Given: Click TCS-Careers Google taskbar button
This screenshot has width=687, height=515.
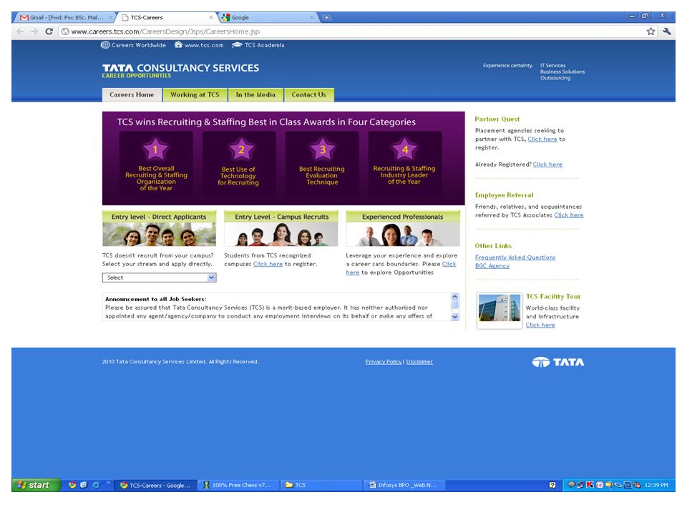Looking at the screenshot, I should coord(156,485).
